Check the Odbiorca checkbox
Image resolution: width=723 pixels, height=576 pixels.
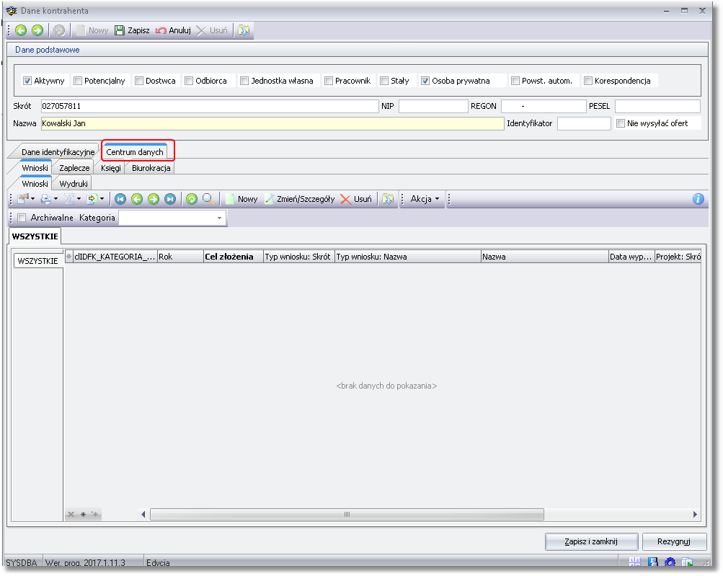point(189,81)
